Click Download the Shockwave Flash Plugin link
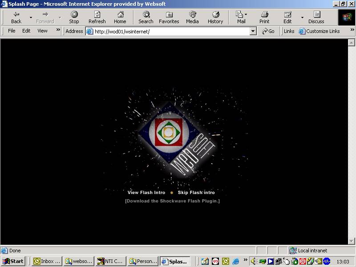Viewport: 356px width, 267px height. point(172,201)
